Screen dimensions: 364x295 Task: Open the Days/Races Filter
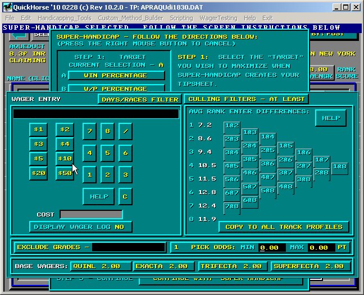click(139, 99)
